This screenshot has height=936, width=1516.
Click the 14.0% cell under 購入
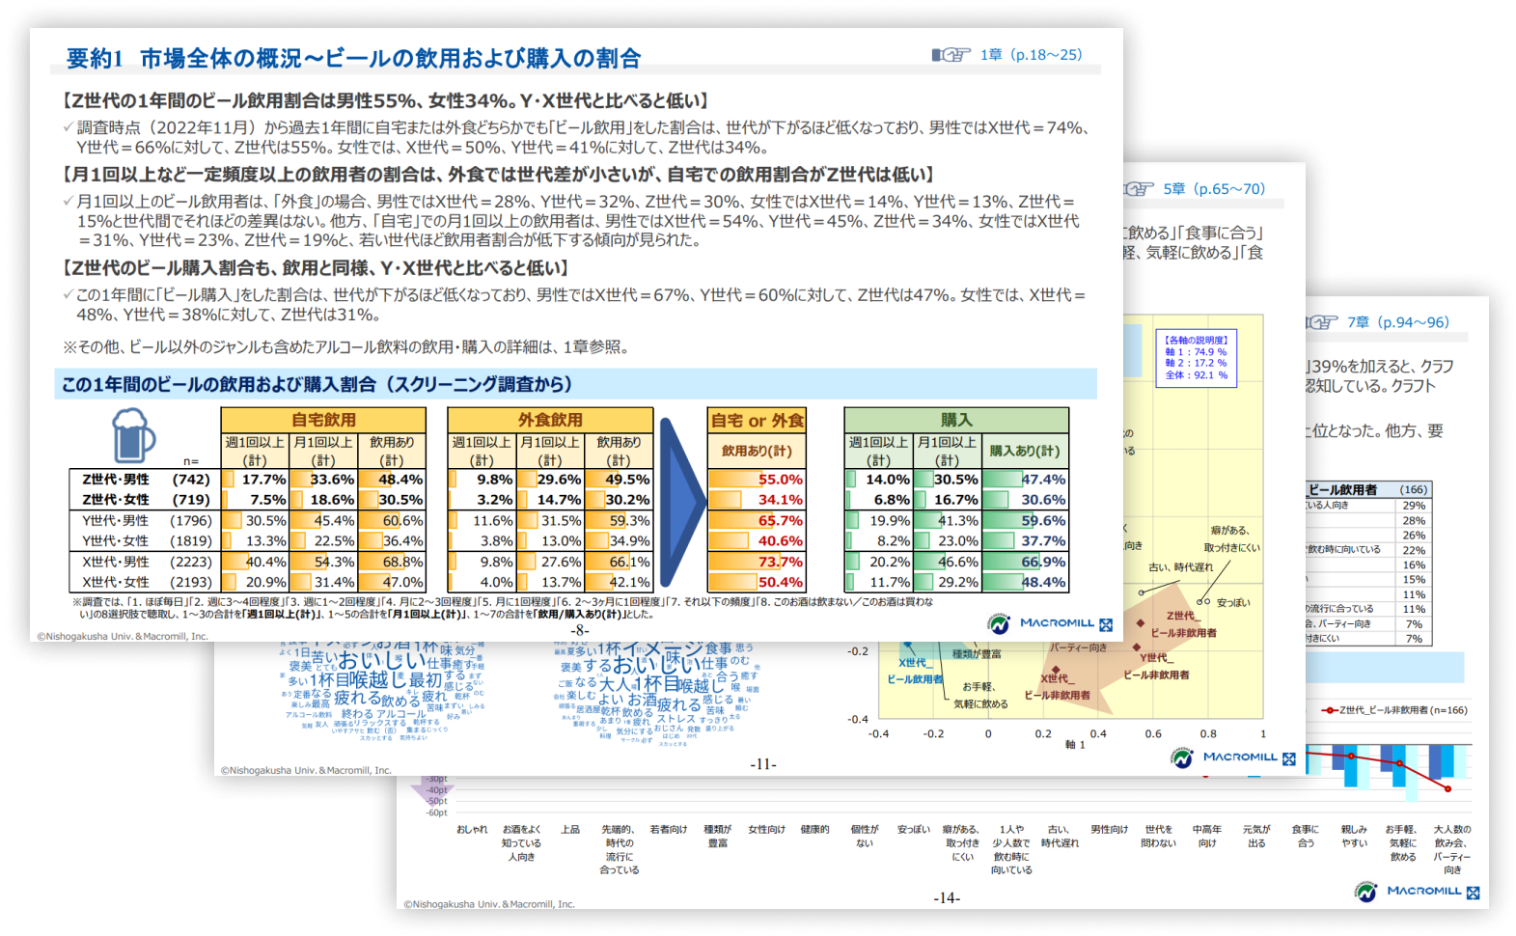[x=878, y=480]
